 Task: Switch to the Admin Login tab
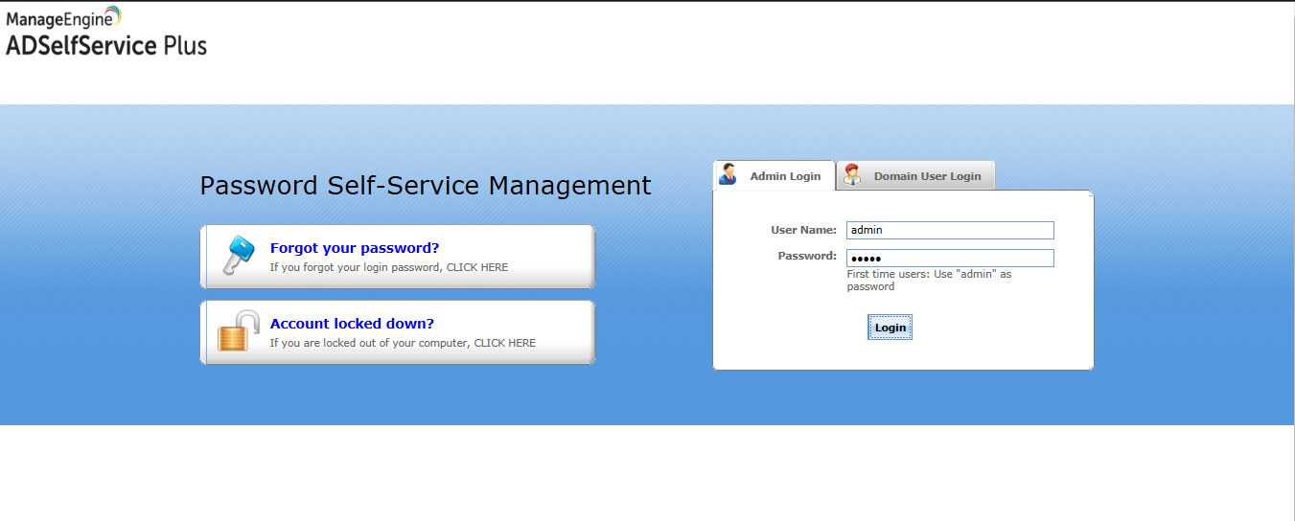(774, 175)
